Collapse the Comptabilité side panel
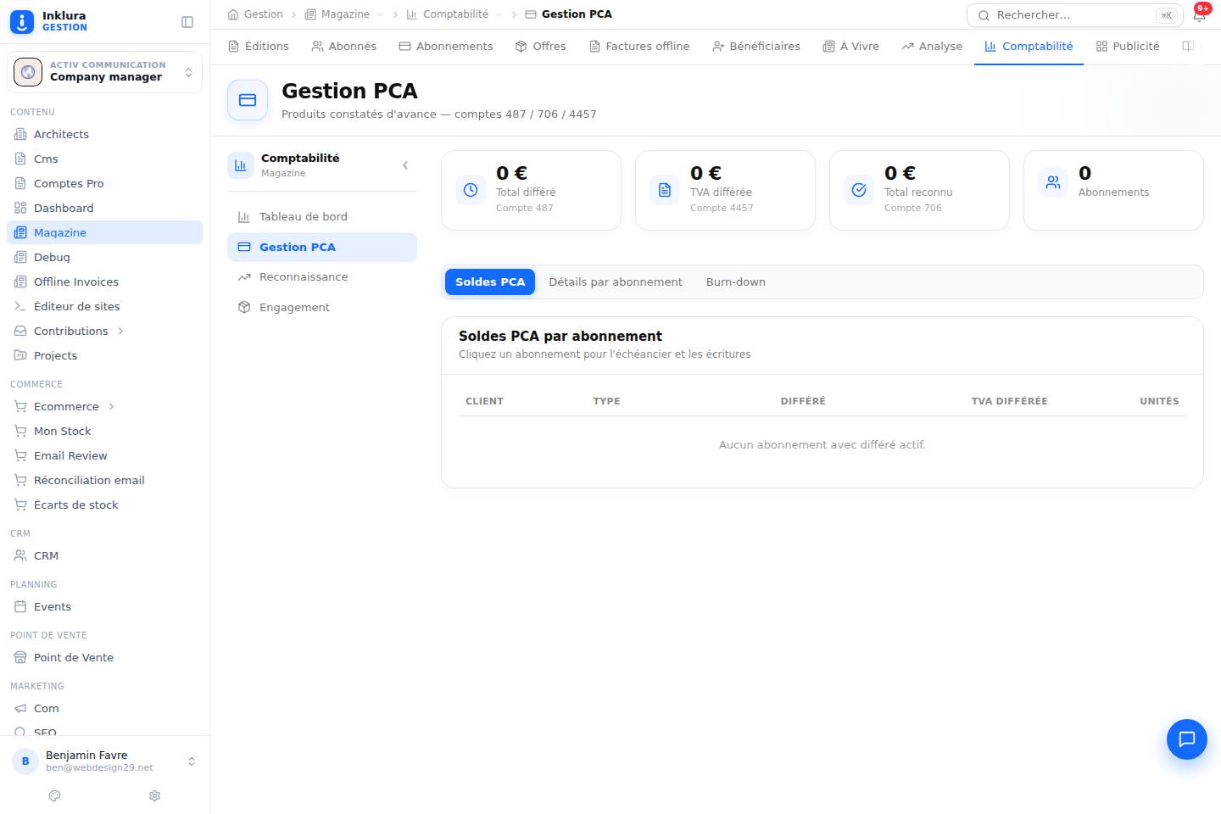 [x=405, y=165]
